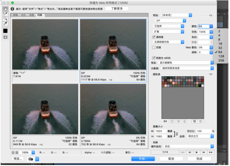Uncheck the 透明度 transparency checkbox
This screenshot has width=230, height=166.
coord(154,37)
